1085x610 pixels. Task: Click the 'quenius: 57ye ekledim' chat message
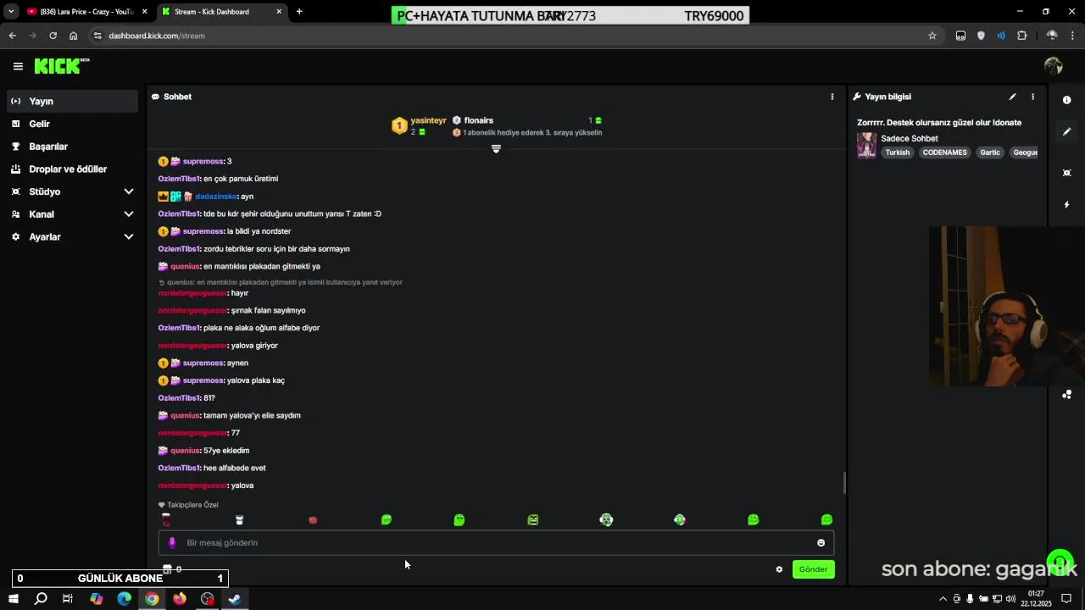[x=203, y=451]
